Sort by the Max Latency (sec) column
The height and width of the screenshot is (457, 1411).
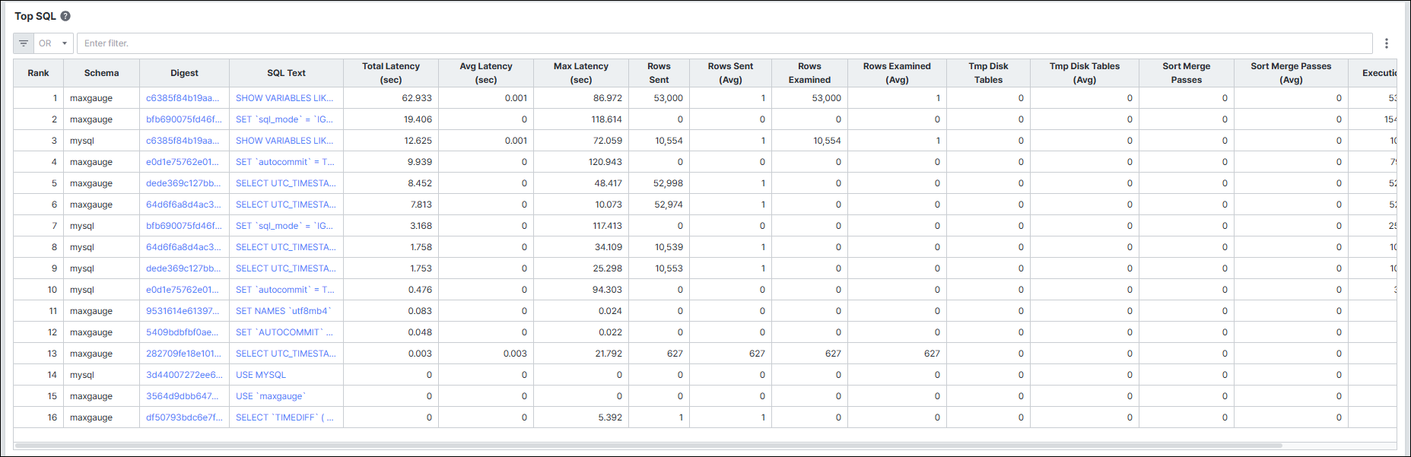tap(581, 73)
